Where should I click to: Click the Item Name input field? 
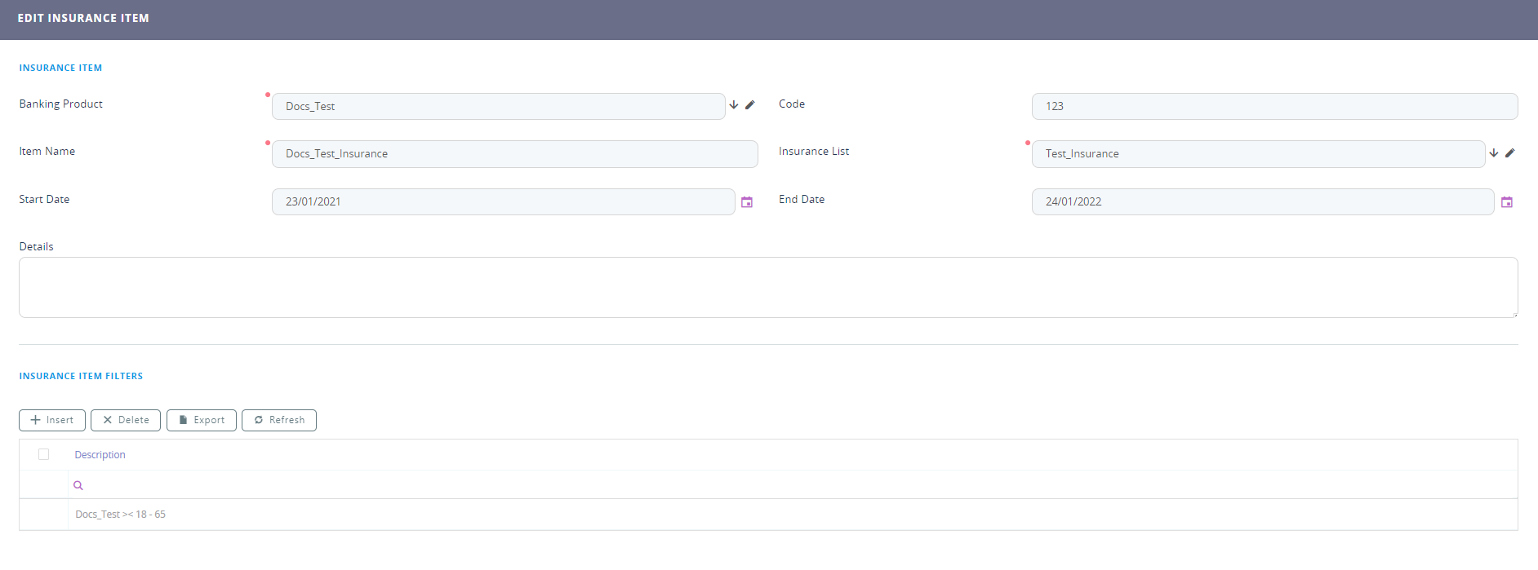(x=514, y=154)
